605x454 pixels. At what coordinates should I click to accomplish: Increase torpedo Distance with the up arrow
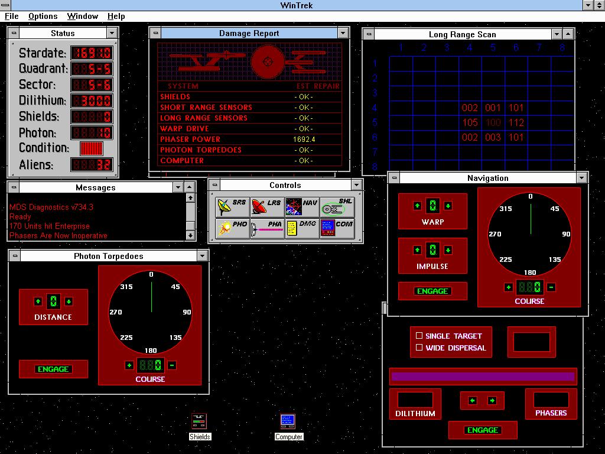38,301
